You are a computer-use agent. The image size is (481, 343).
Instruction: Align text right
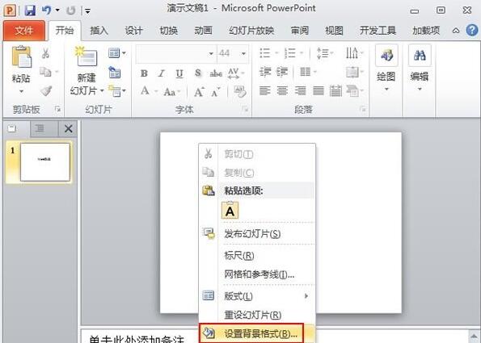[300, 90]
